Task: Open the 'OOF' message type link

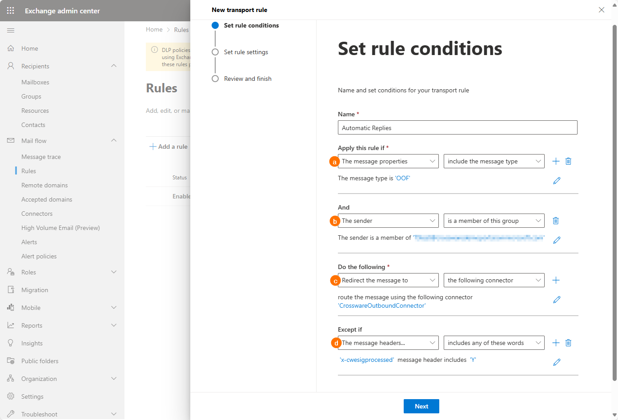Action: tap(403, 178)
